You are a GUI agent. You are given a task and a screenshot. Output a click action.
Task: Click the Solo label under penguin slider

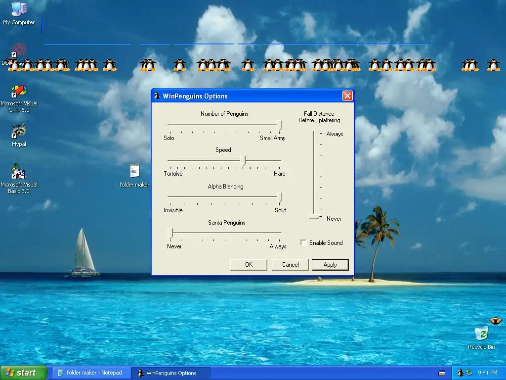coord(169,138)
